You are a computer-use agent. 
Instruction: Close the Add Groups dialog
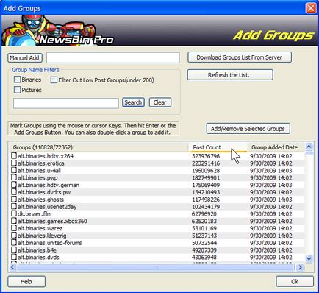311,8
